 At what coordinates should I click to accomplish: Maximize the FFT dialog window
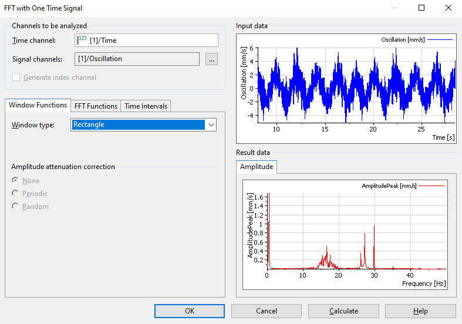coord(421,8)
